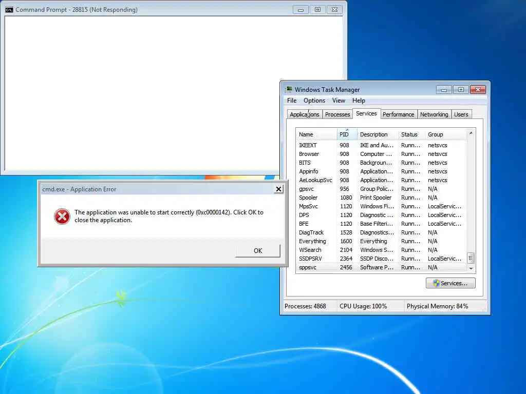Click the services list scrollbar thumb
Screen dimensions: 526x394
[x=471, y=258]
